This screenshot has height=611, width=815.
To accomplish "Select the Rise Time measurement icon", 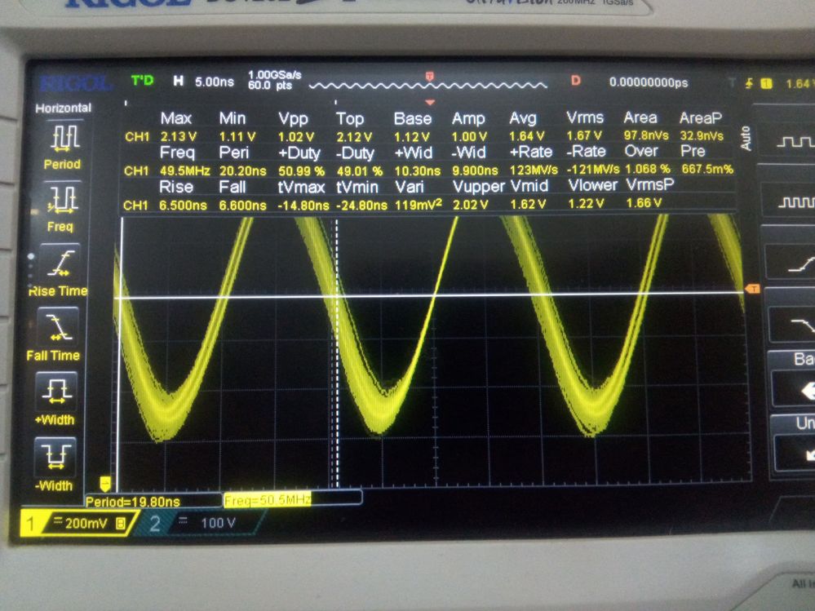I will [x=61, y=263].
